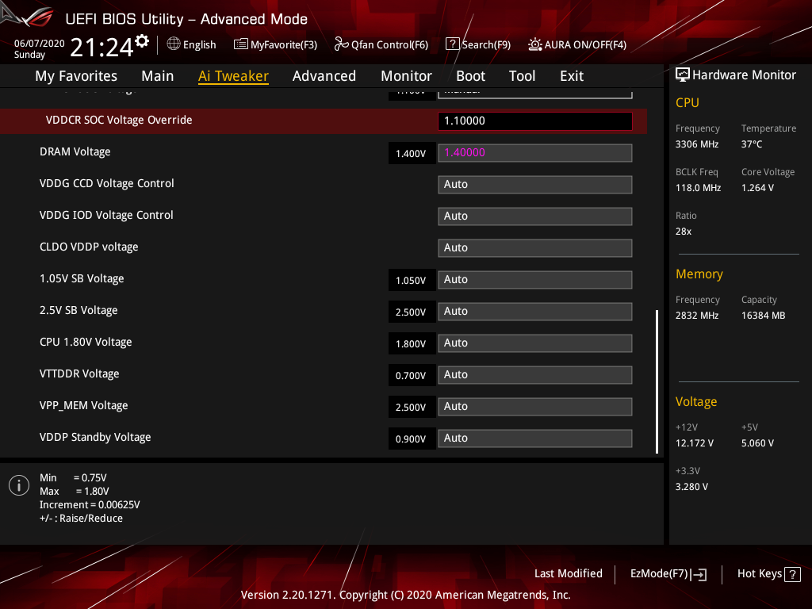
Task: Click the globe language icon
Action: tap(174, 44)
